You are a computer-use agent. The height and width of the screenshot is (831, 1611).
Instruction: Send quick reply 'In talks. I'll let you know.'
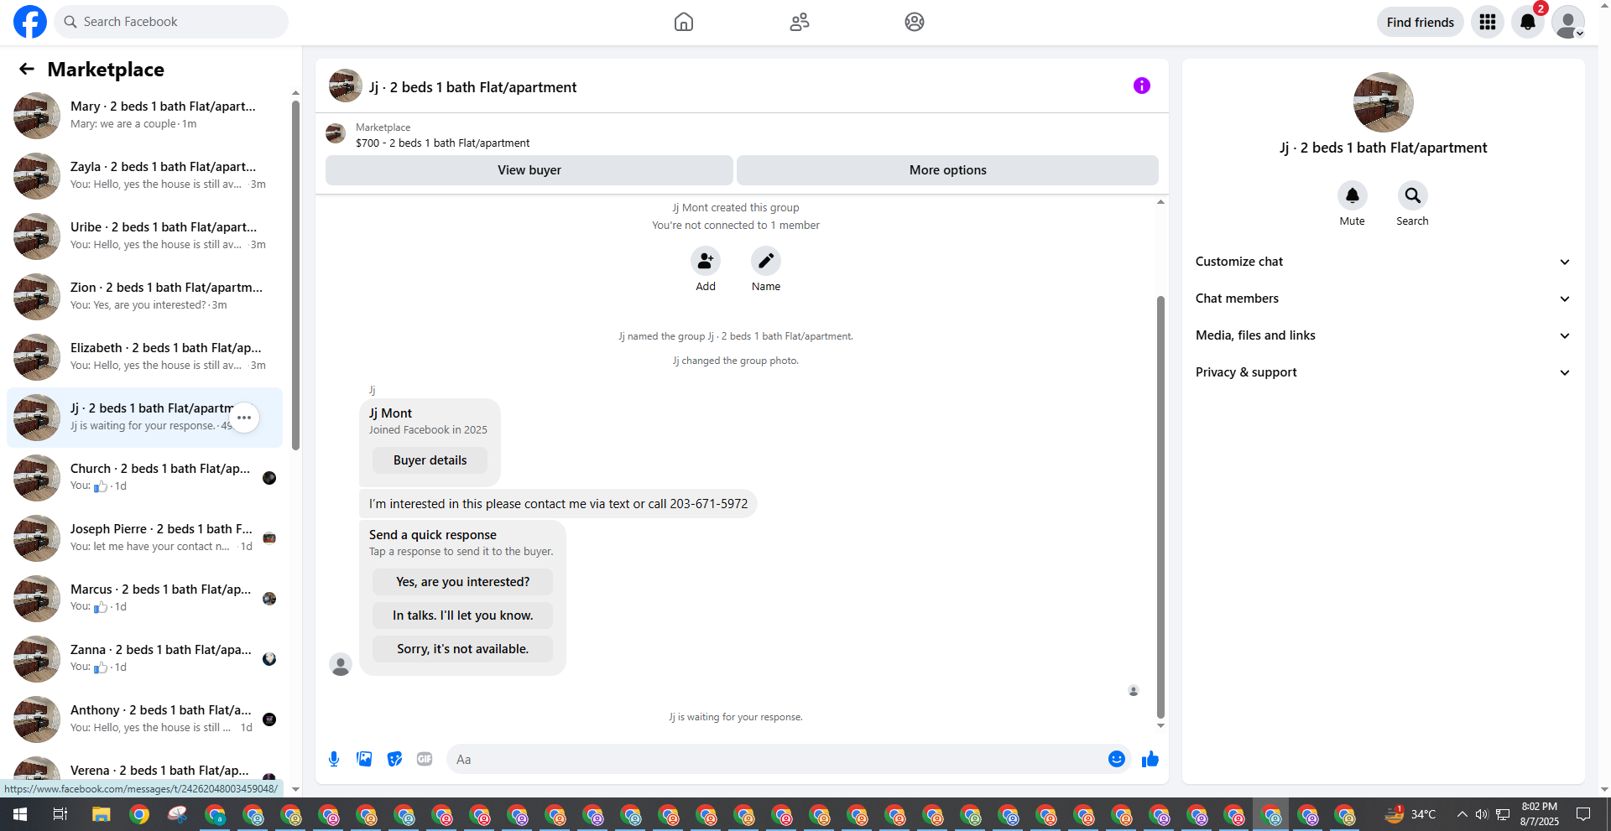point(463,615)
